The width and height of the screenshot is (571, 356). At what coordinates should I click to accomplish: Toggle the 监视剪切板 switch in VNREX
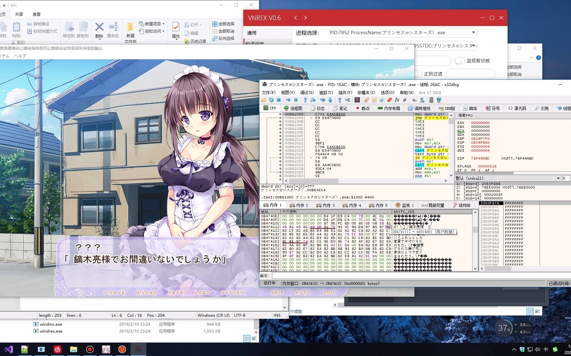(x=460, y=61)
